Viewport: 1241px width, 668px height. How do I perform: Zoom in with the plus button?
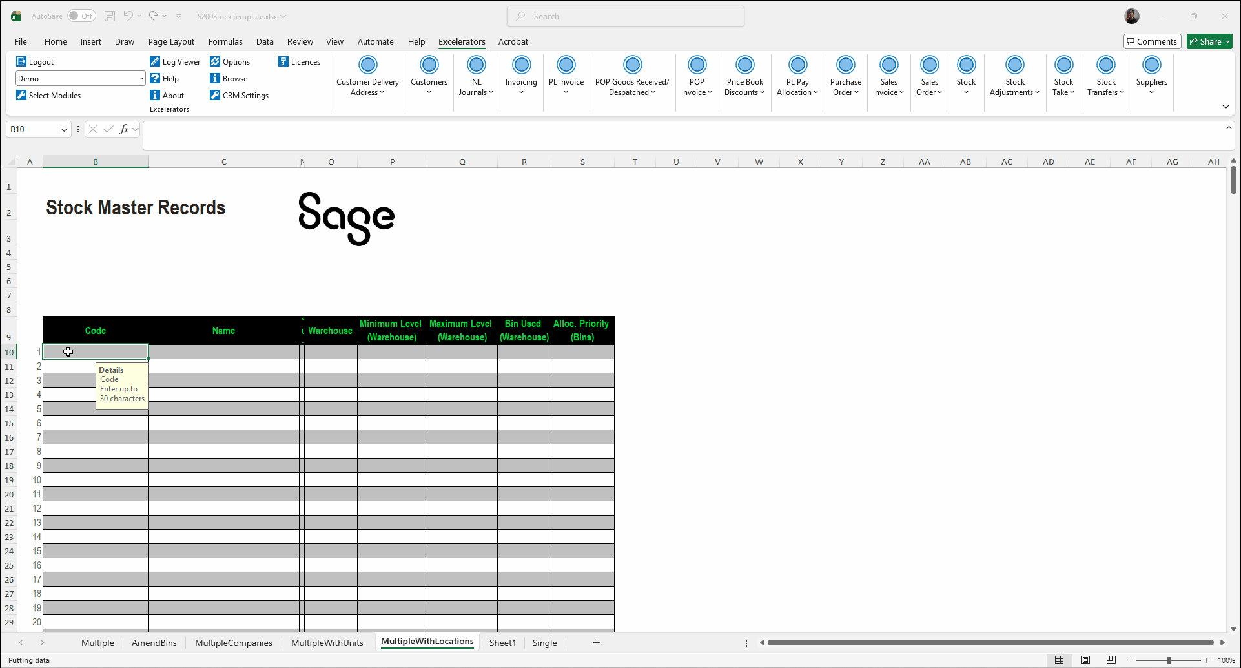click(x=1206, y=660)
